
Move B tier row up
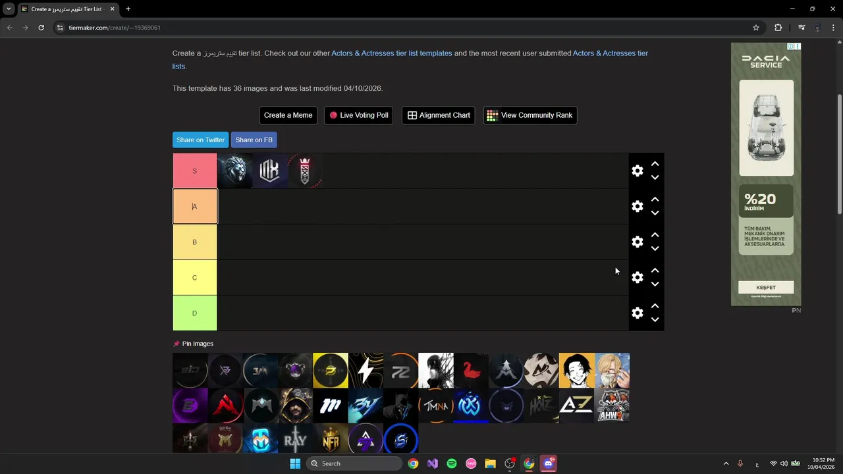pyautogui.click(x=655, y=235)
